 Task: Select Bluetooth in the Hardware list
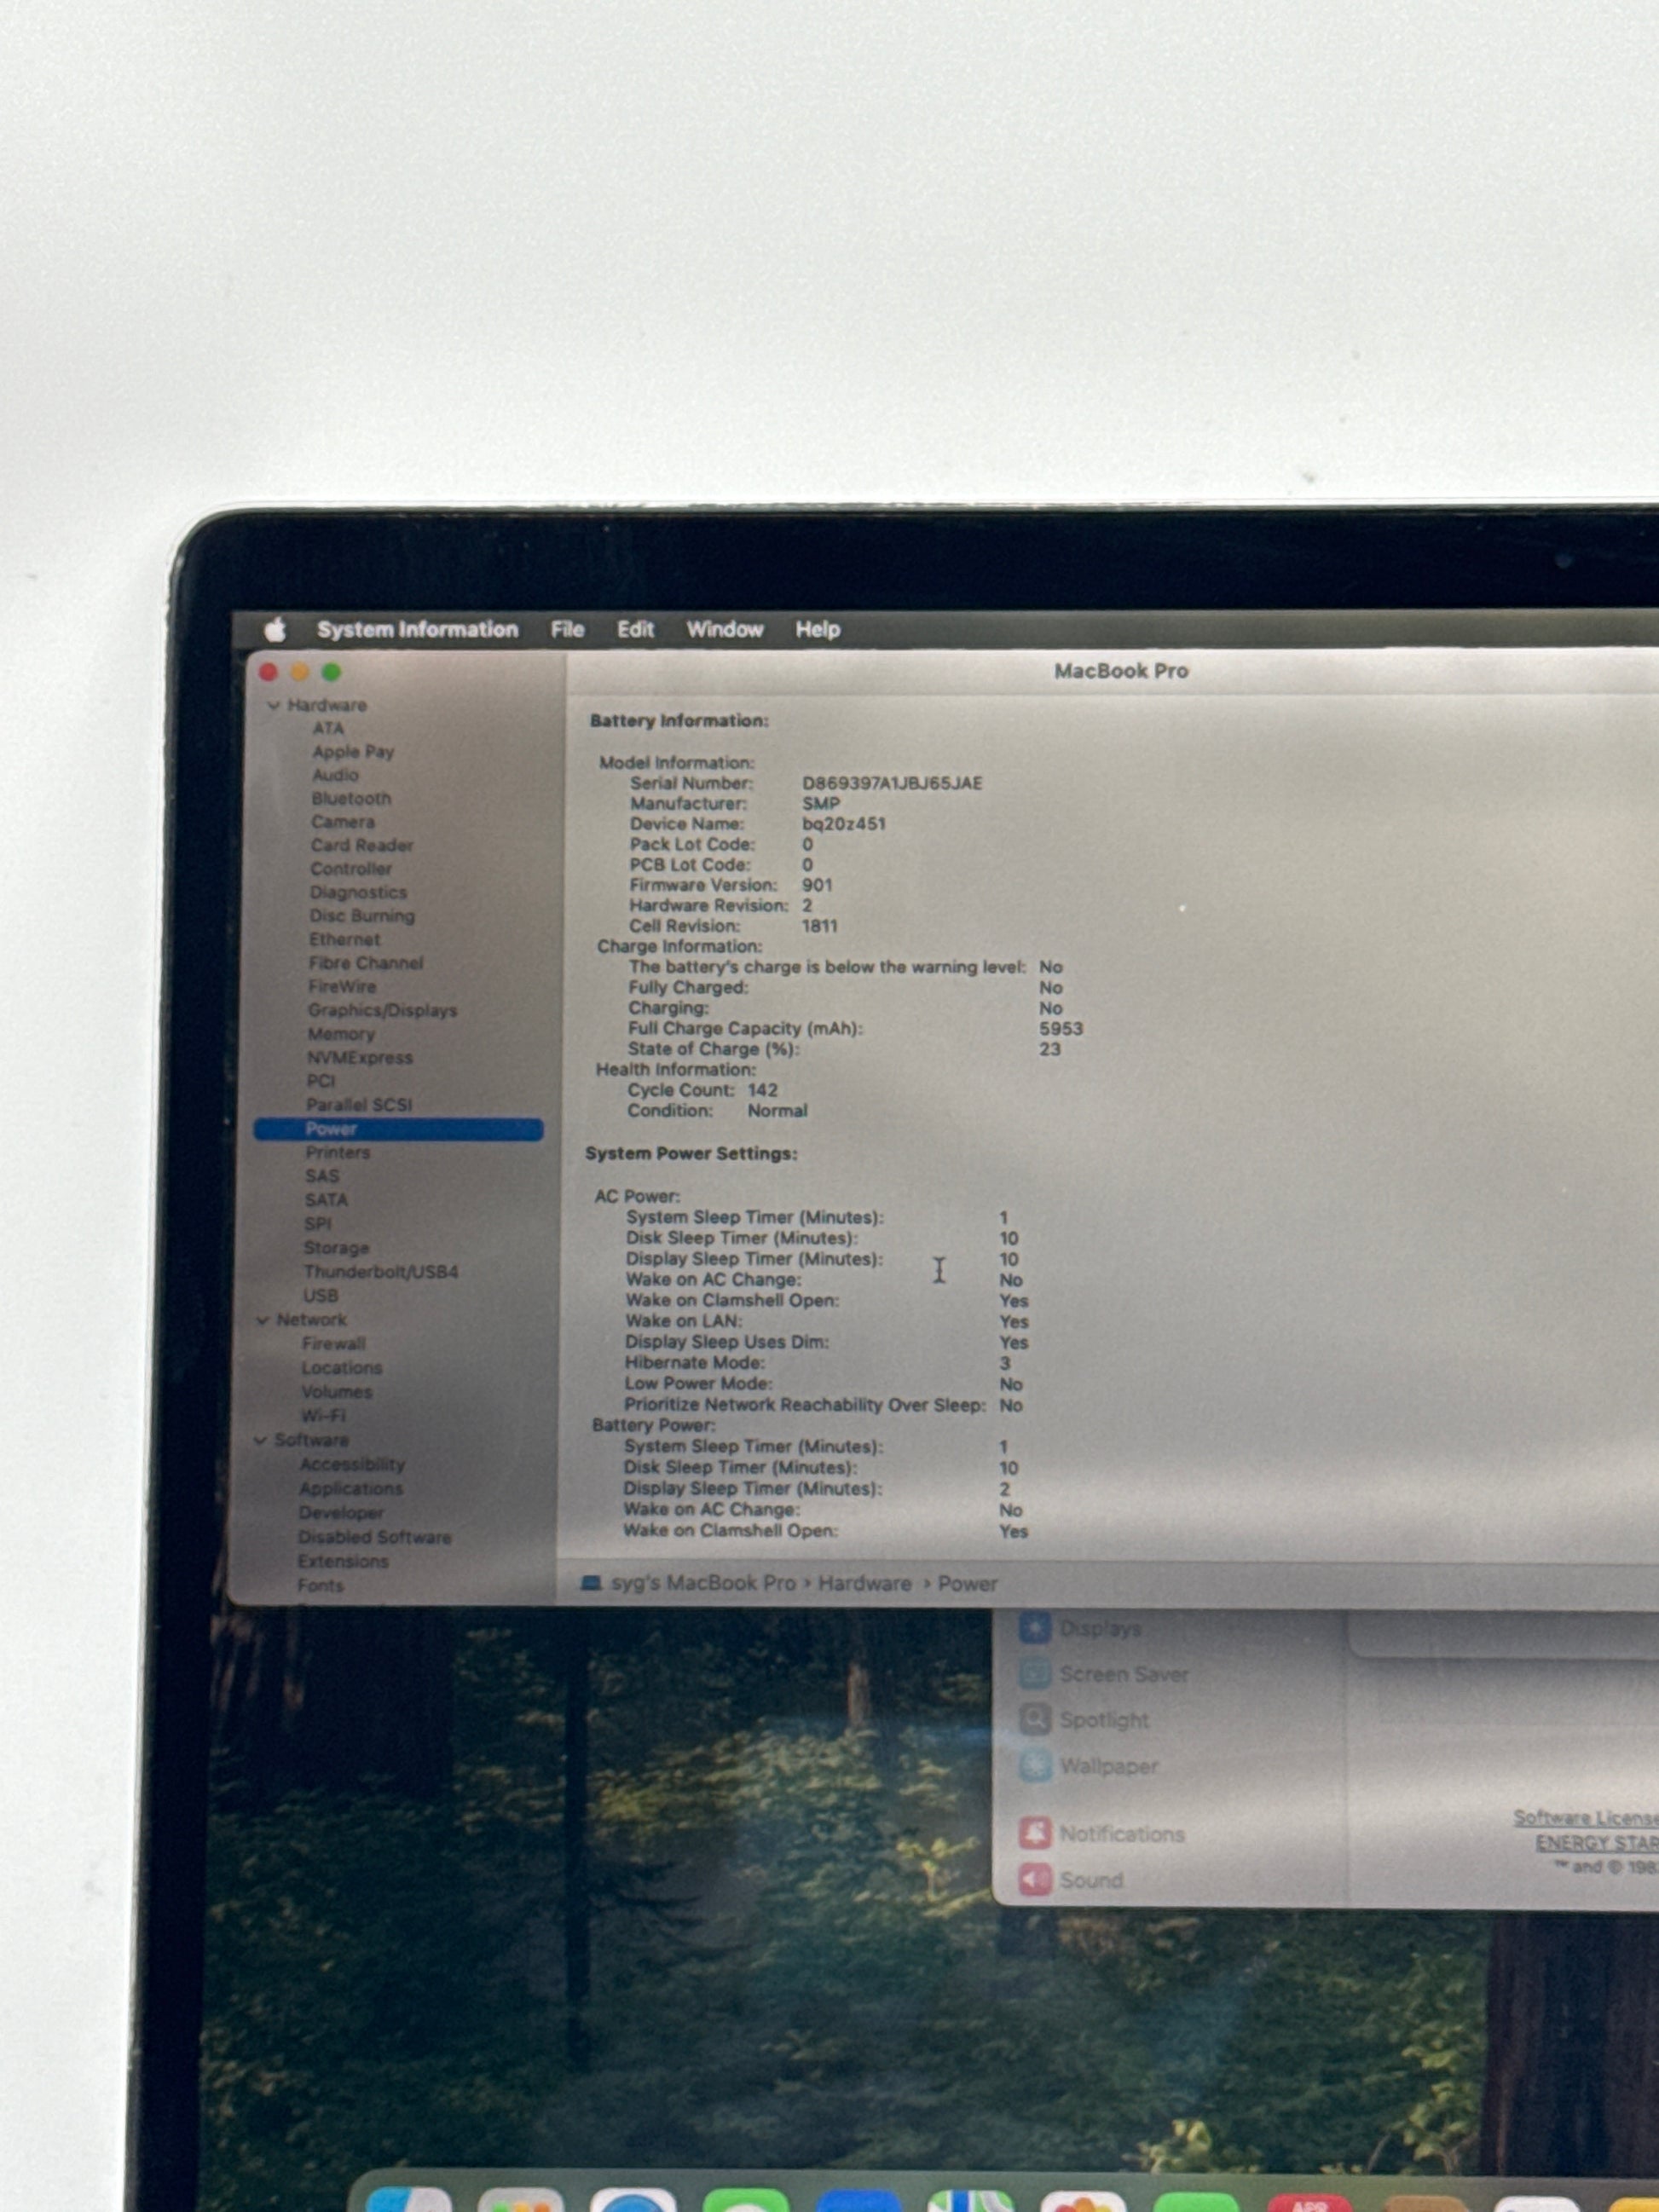351,798
